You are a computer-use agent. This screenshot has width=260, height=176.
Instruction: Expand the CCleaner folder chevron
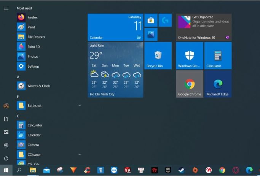[x=80, y=154]
